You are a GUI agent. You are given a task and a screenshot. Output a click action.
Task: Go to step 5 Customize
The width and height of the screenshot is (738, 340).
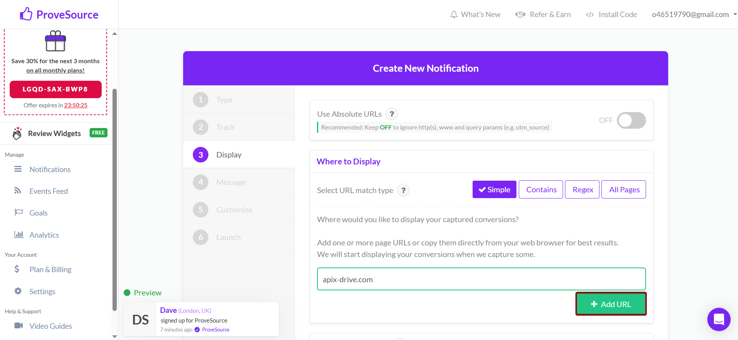click(x=239, y=210)
